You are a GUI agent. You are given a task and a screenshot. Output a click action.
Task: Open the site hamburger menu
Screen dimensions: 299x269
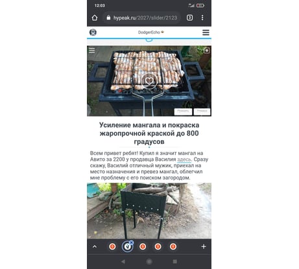point(206,32)
